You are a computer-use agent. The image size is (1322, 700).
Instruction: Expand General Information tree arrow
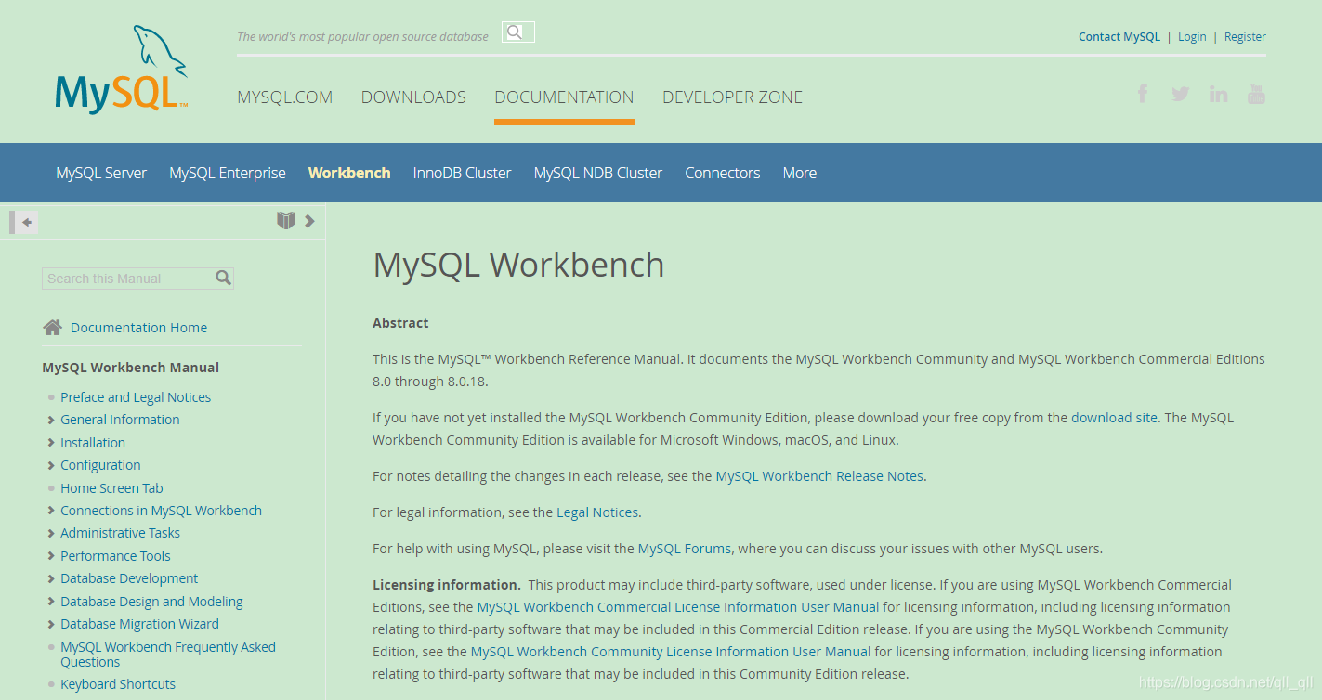coord(51,420)
